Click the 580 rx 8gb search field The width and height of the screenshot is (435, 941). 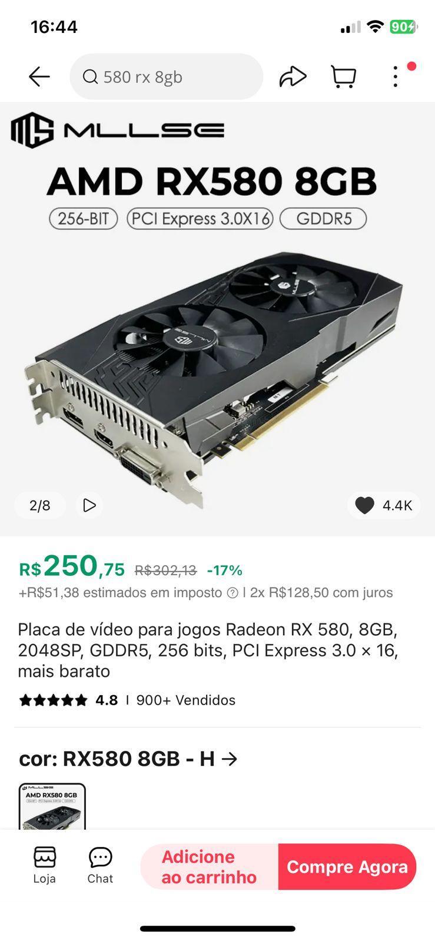point(166,76)
